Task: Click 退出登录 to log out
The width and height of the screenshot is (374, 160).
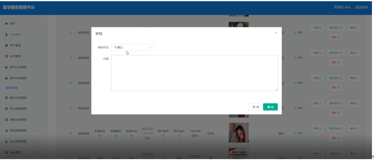Action: [361, 7]
